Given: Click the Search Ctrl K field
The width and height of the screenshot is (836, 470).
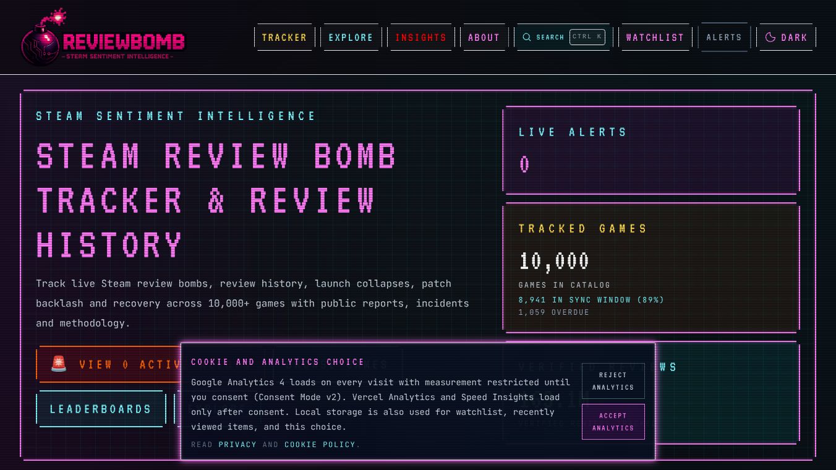Looking at the screenshot, I should pos(563,37).
